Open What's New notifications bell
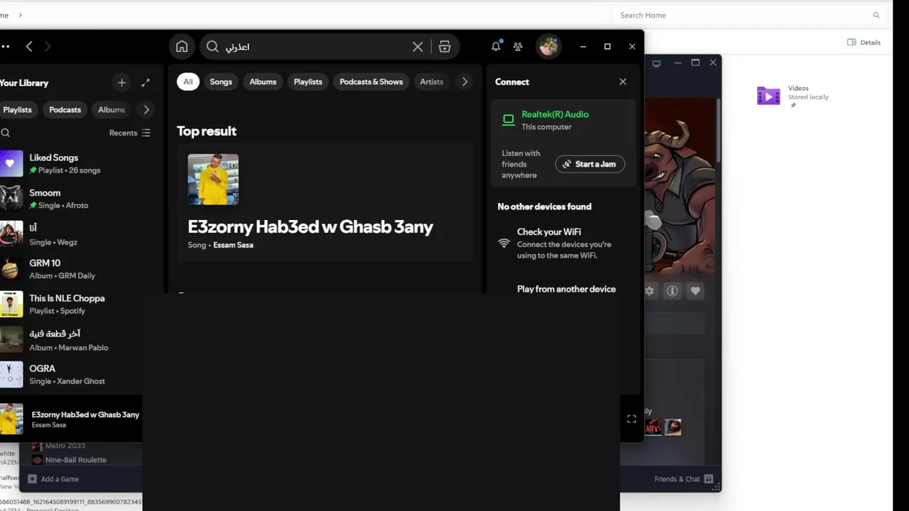Viewport: 909px width, 511px height. (x=496, y=46)
